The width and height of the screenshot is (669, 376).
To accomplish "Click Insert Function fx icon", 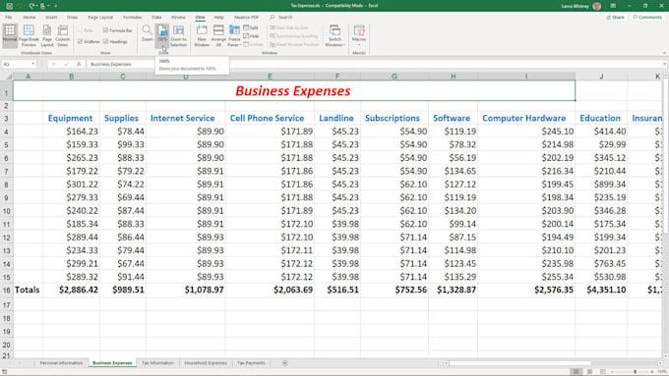I will pyautogui.click(x=79, y=64).
